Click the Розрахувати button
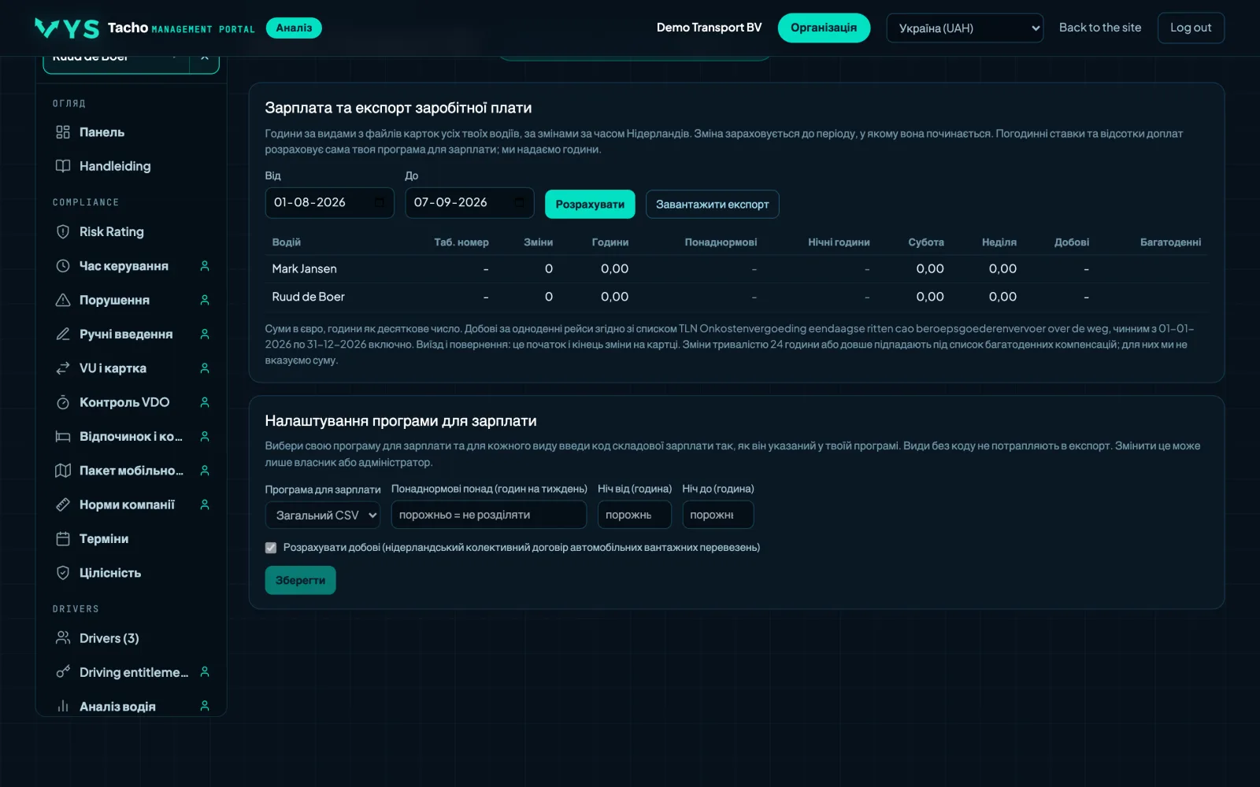The width and height of the screenshot is (1260, 787). pos(590,204)
